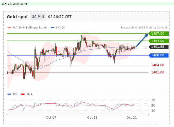174x127 pixels.
Task: Click the MA 50 legend label
Action: click(x=61, y=28)
